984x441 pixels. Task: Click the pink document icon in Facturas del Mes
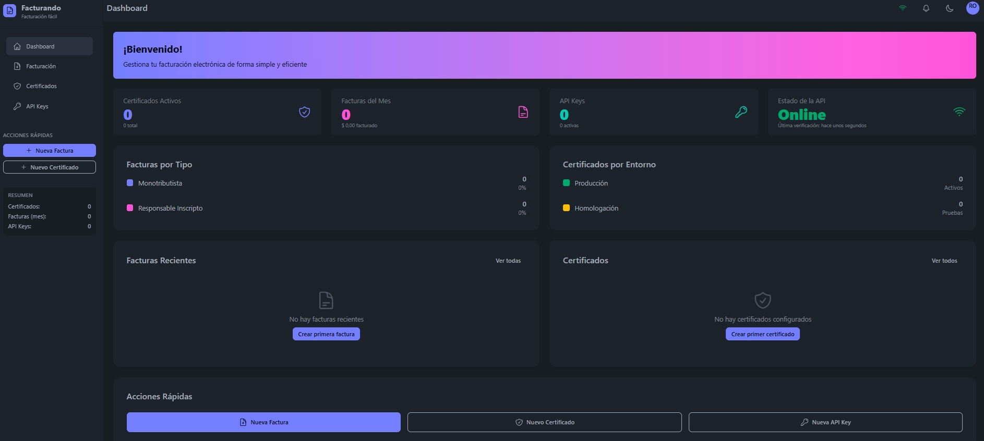click(x=523, y=112)
